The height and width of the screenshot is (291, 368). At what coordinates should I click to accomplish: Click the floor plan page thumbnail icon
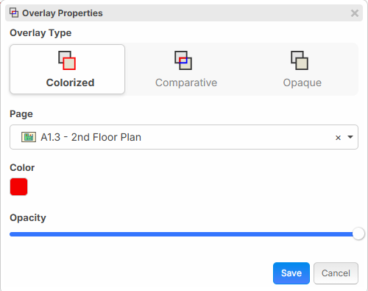[29, 137]
